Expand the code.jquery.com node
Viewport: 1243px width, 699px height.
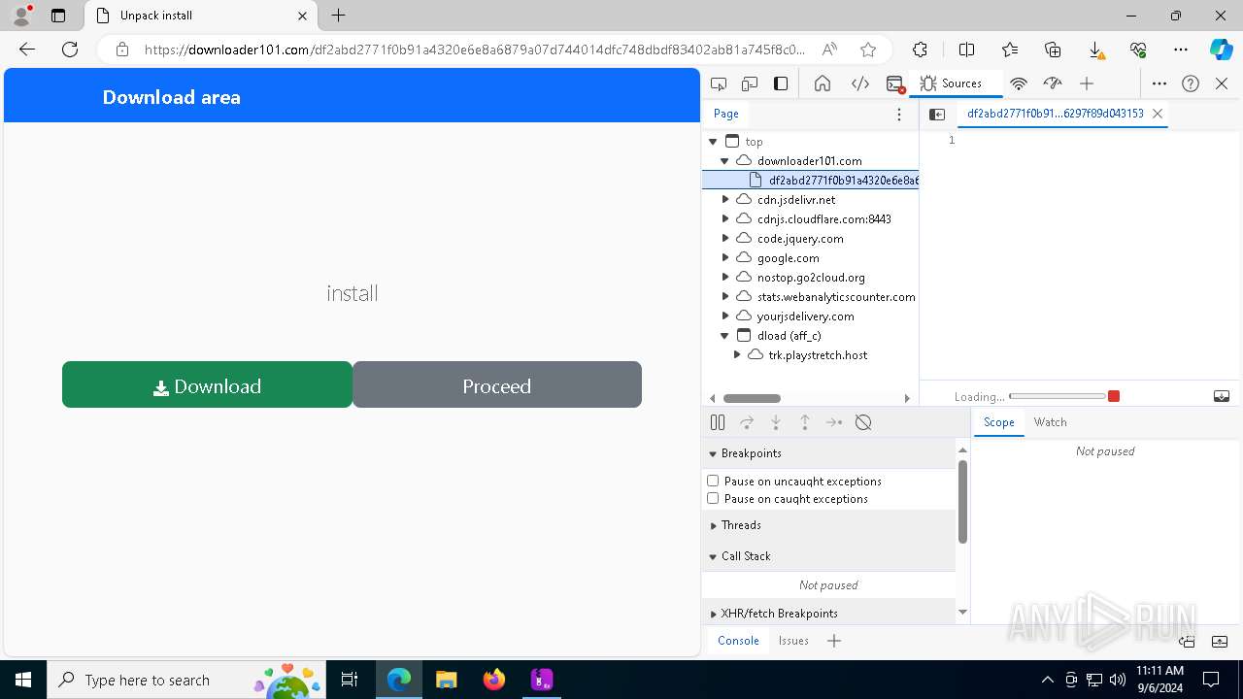724,238
